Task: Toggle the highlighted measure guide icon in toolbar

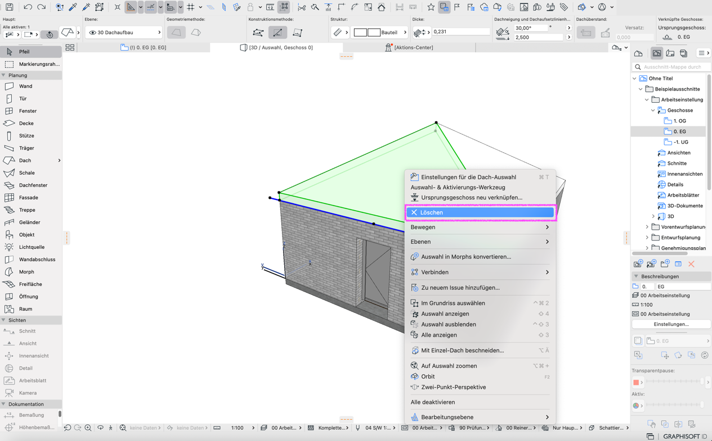Action: click(131, 7)
